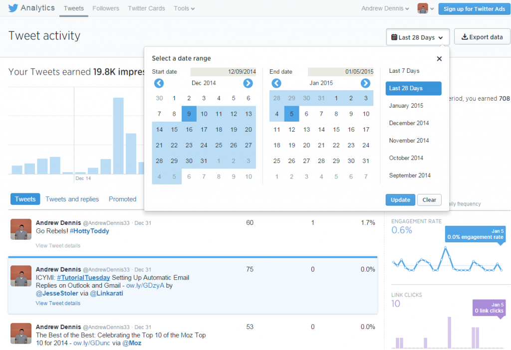Open the Twitter Cards tab
511x350 pixels.
(146, 8)
